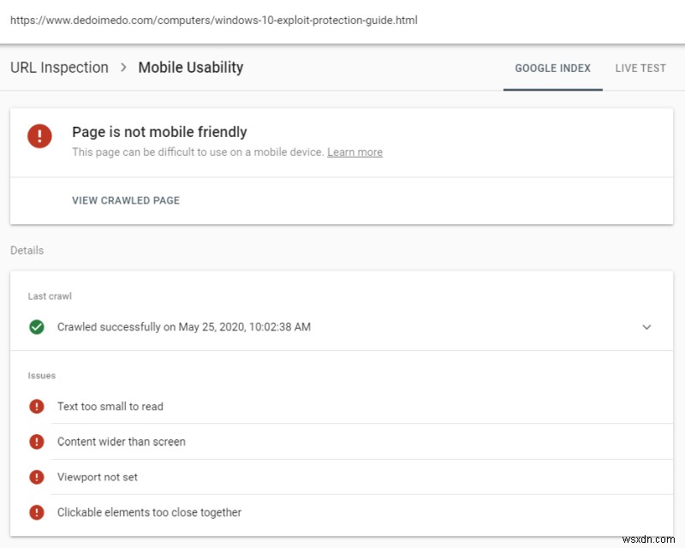Viewport: 685px width, 548px height.
Task: Select the GOOGLE INDEX tab
Action: click(x=552, y=68)
